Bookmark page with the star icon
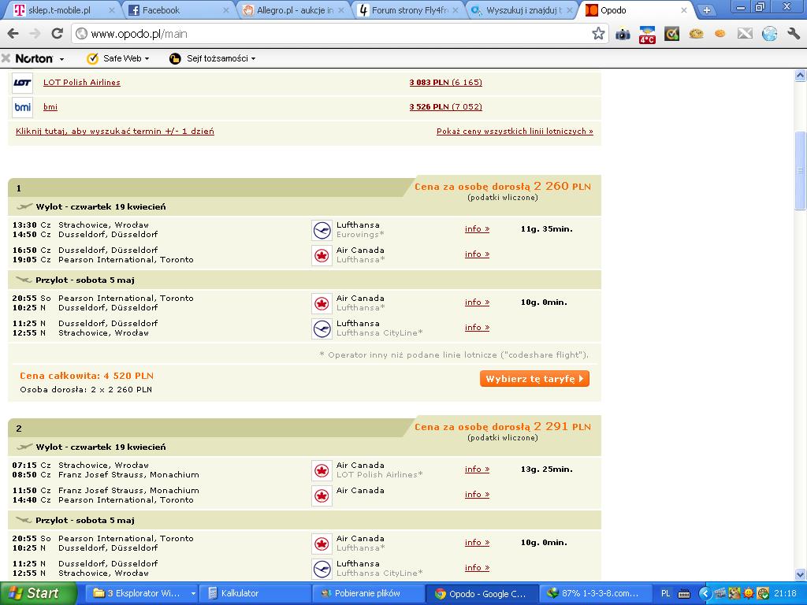Image resolution: width=807 pixels, height=605 pixels. point(598,34)
